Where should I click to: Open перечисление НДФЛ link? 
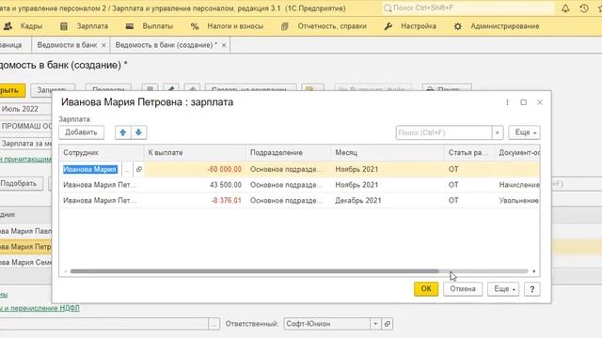pyautogui.click(x=40, y=308)
